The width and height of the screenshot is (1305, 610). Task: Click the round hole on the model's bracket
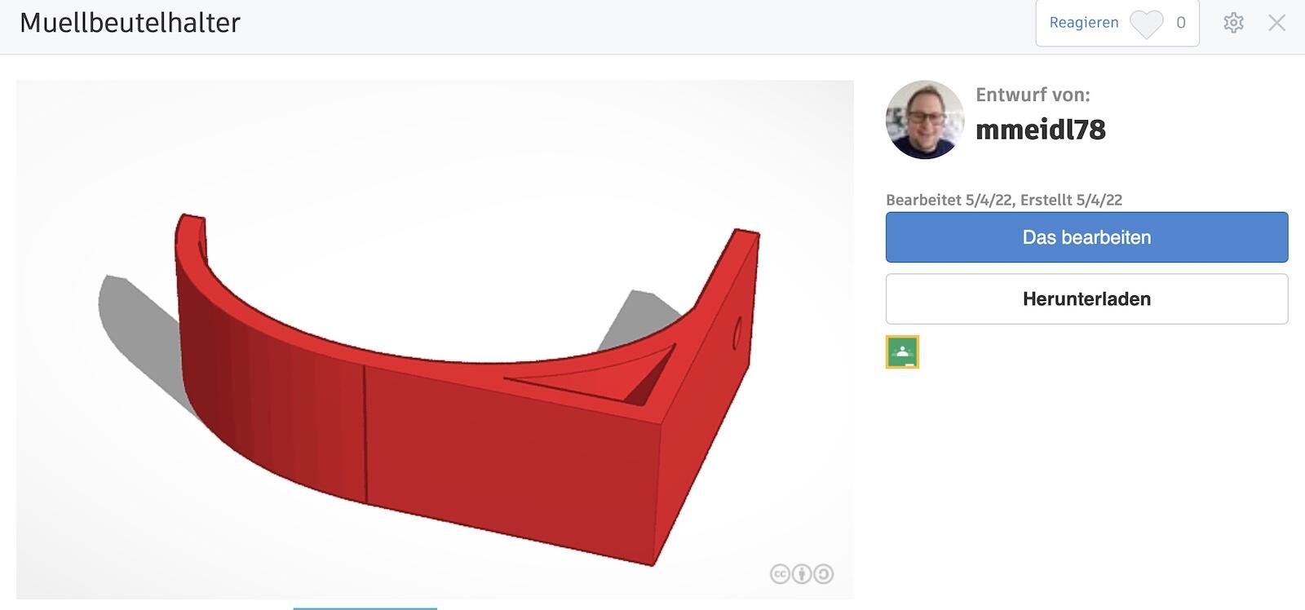tap(737, 334)
